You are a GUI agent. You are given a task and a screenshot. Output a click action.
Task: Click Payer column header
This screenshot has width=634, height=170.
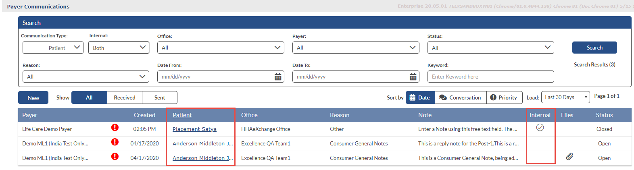click(x=29, y=115)
